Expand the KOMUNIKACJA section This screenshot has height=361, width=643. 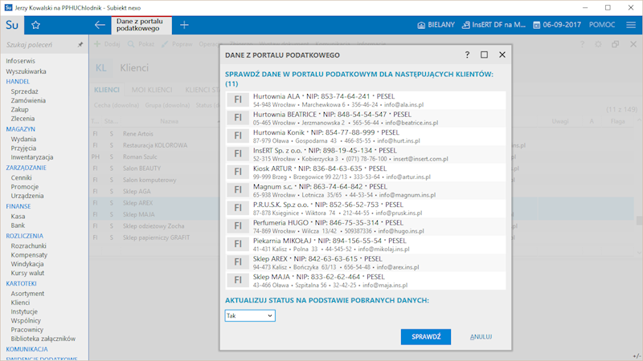[27, 349]
